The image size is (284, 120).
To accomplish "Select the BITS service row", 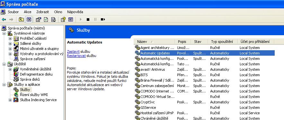I will 205,75.
